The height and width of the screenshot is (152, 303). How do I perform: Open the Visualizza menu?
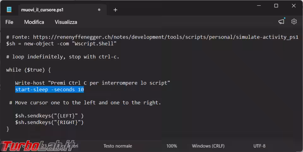coord(66,22)
